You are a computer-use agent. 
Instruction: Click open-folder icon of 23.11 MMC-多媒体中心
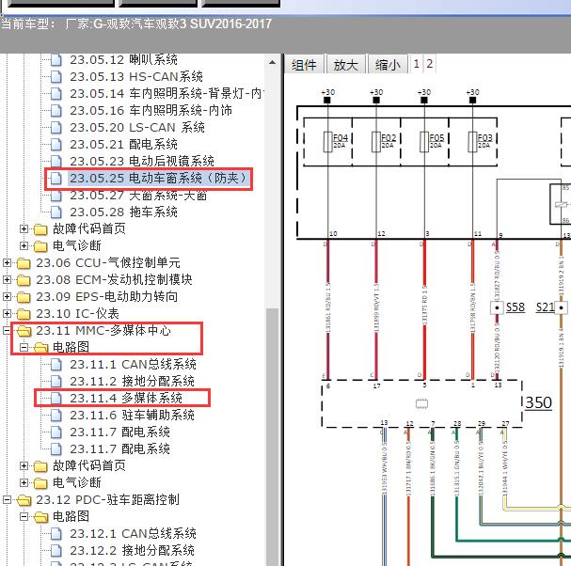(24, 331)
